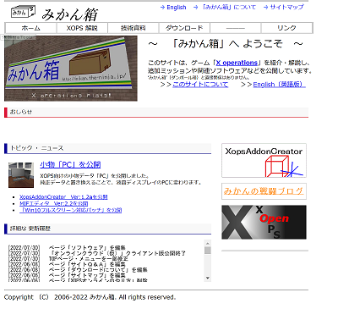Open MIFエディタ Ver:2.2 news link
Viewport: 338px width, 309px height.
(x=53, y=203)
